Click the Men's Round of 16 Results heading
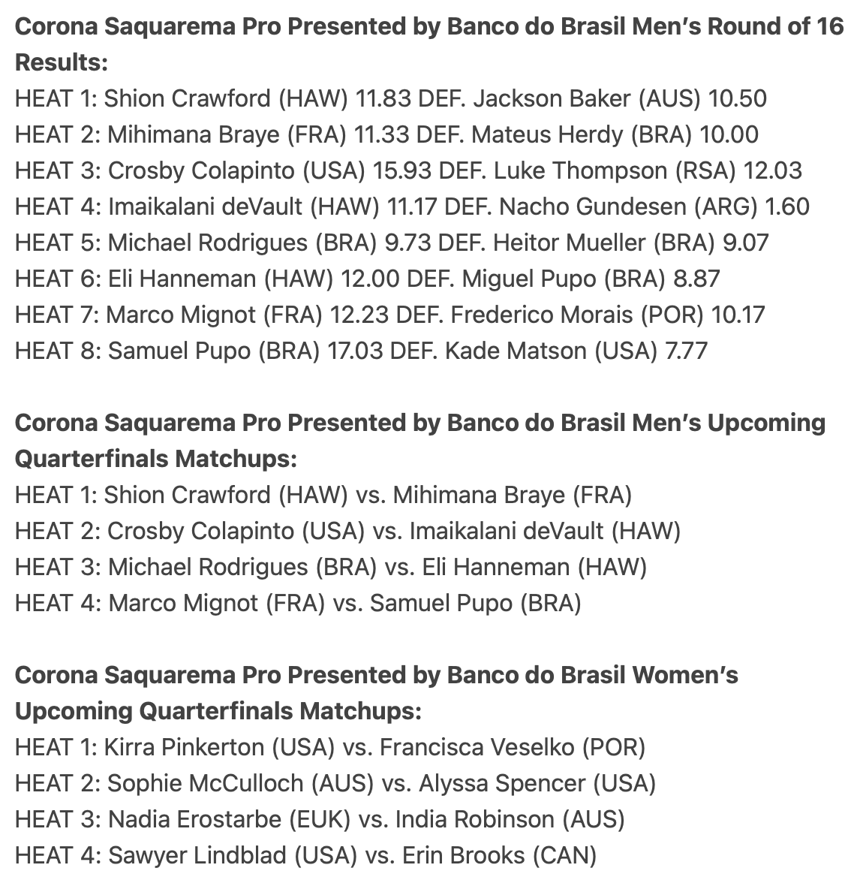Viewport: 860px width, 880px height. tap(429, 44)
